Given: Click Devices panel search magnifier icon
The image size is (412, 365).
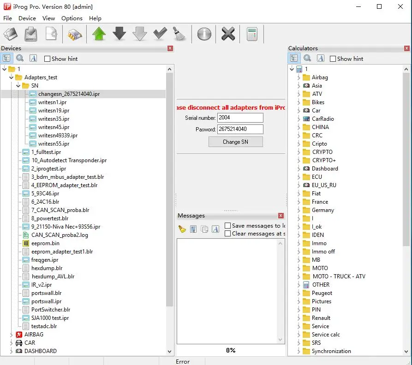Looking at the screenshot, I should coord(20,58).
